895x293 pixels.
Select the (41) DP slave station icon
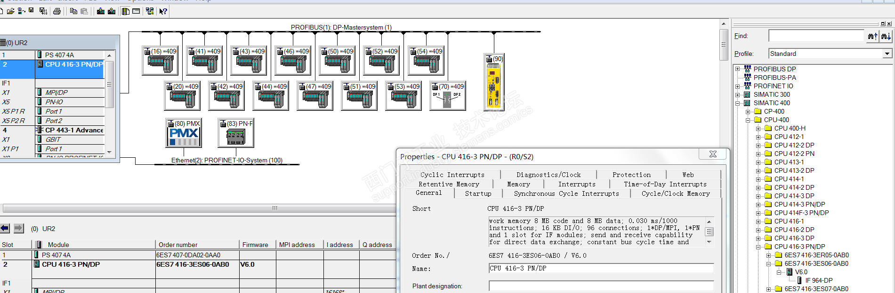tap(204, 60)
